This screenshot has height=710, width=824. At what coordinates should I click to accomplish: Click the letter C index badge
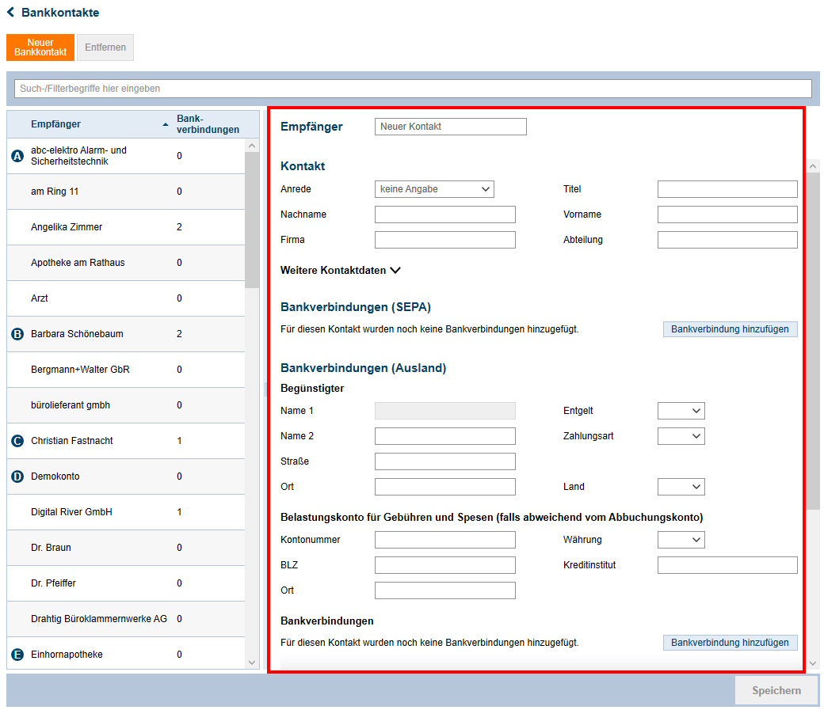pyautogui.click(x=17, y=441)
